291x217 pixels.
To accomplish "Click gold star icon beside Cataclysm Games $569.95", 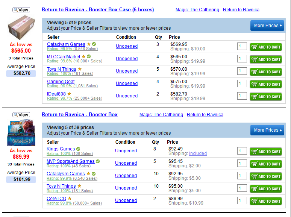I will (89, 44).
